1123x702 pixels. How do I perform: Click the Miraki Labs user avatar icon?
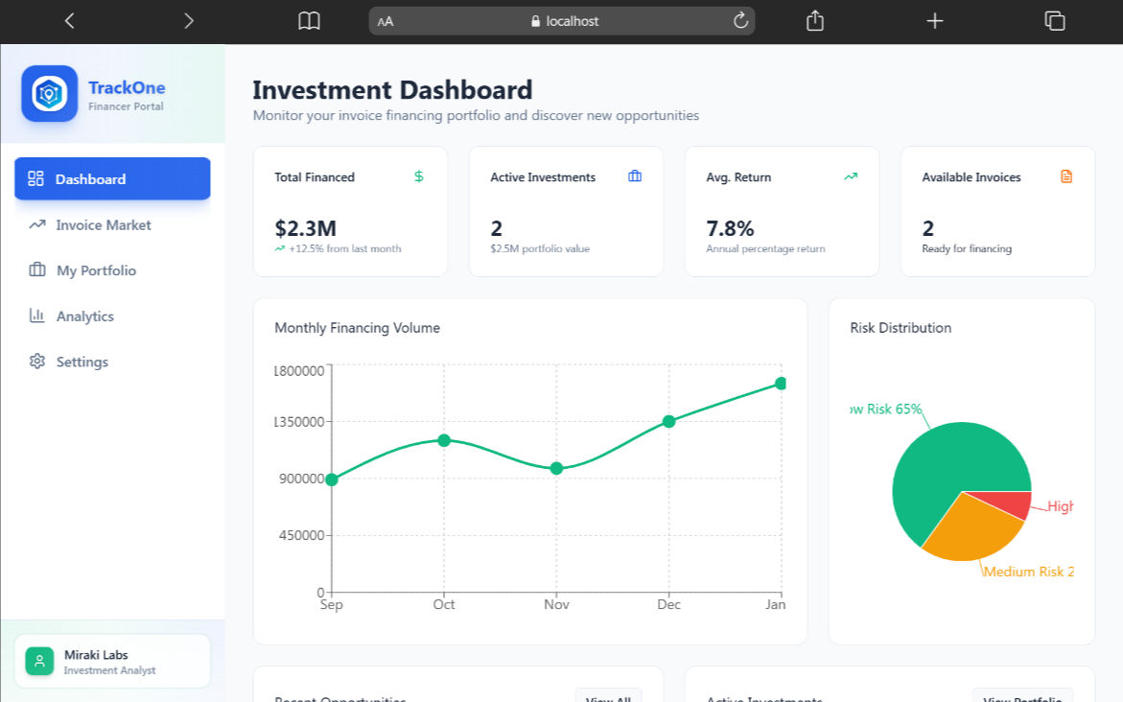pos(39,661)
